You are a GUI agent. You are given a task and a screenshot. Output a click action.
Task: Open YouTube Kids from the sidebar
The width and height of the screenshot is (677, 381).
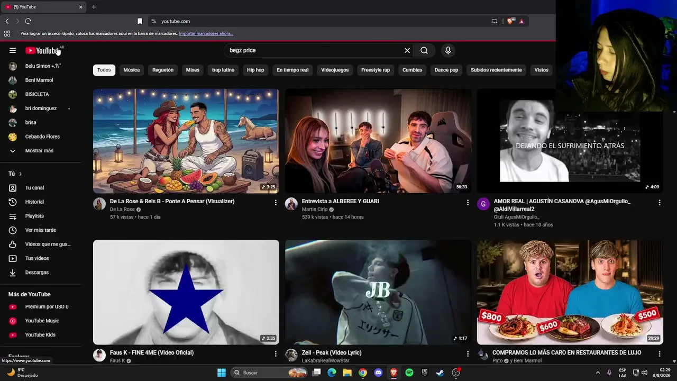click(41, 335)
